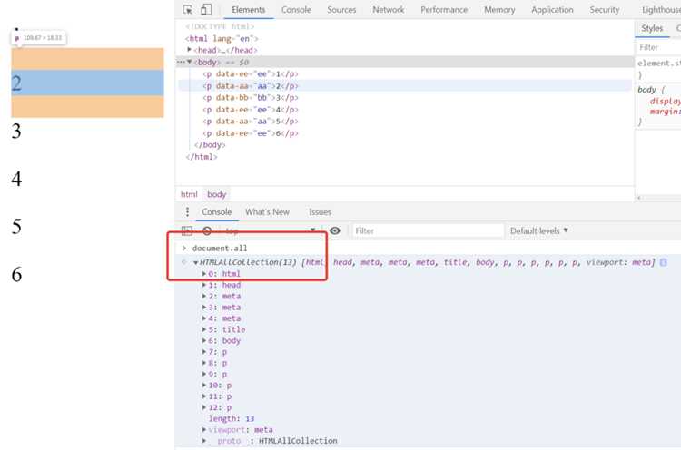Screen dimensions: 681x450
Task: Expand the __proto__ HTMLAllCollection property
Action: (203, 441)
